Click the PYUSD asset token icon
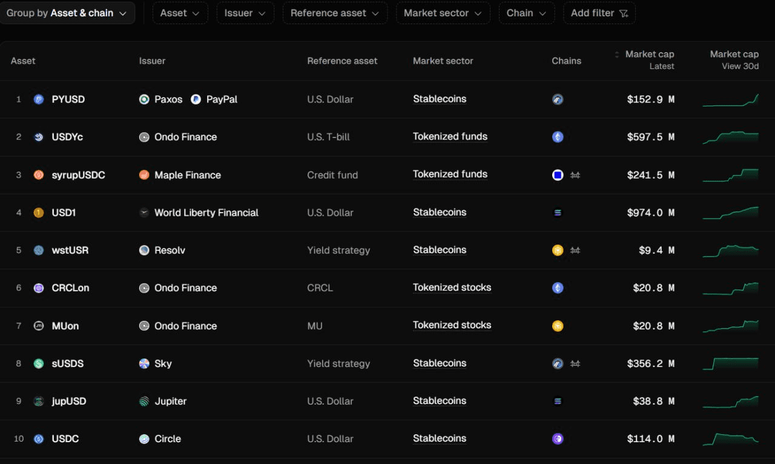 click(x=39, y=99)
